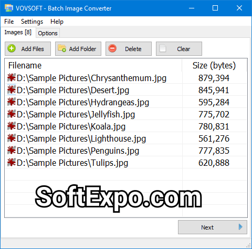
Task: Click the file icon beside Jellyfish.jpg
Action: [x=12, y=114]
